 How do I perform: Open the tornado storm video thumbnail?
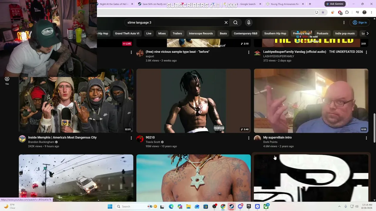pos(76,178)
